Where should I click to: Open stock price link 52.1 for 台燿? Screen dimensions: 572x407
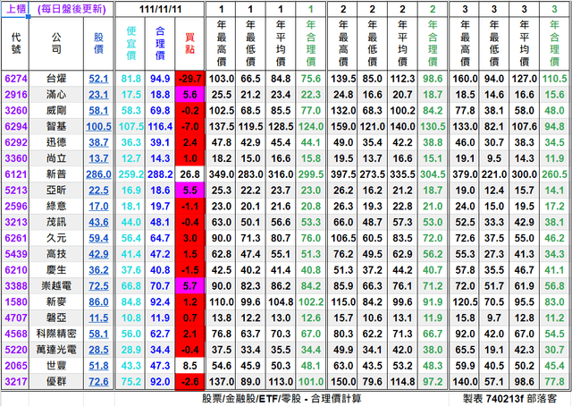pyautogui.click(x=98, y=79)
